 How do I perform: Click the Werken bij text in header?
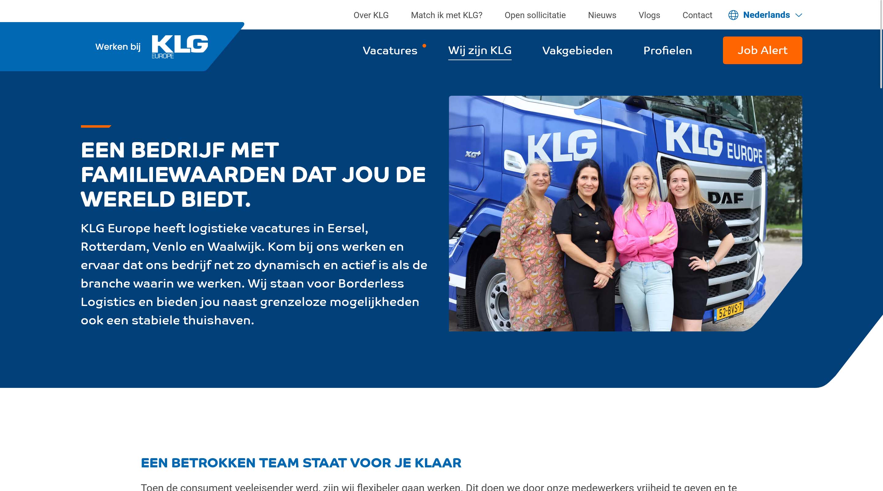[x=118, y=47]
